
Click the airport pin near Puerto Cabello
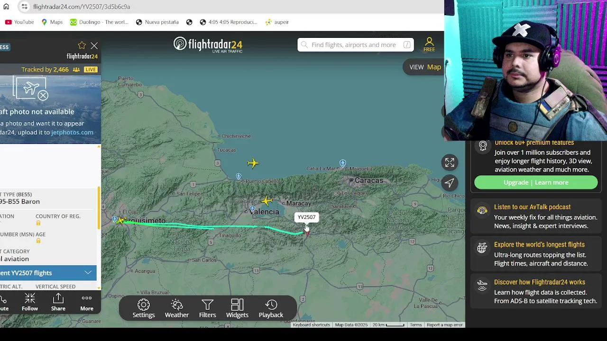point(239,176)
